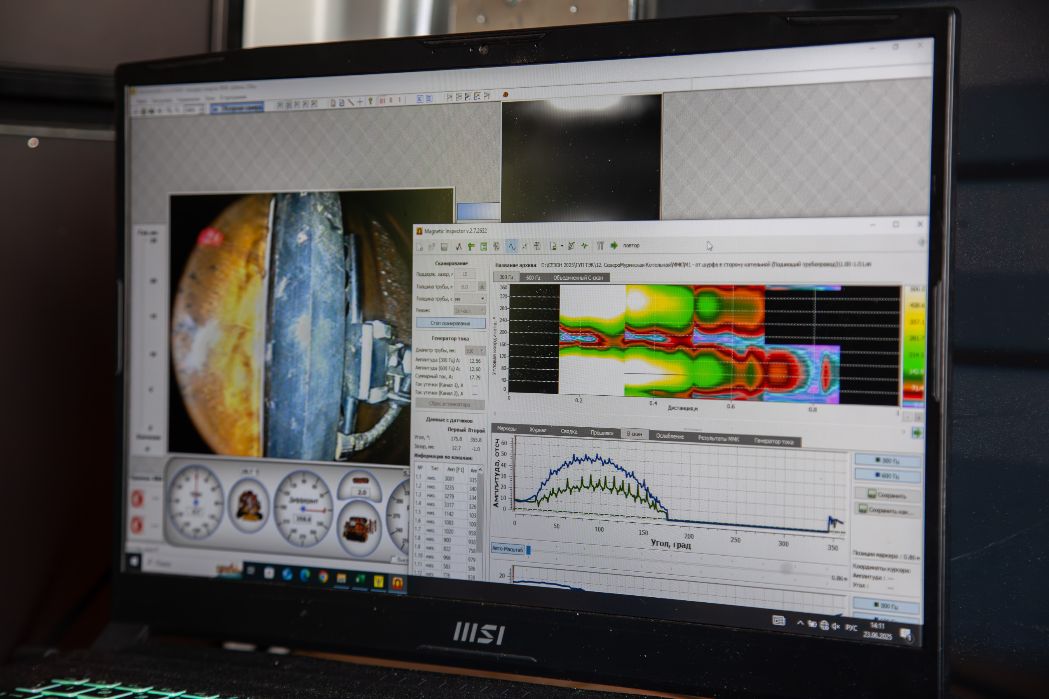Click the blue 'П' icon in back window toolbar
This screenshot has height=699, width=1049.
[x=429, y=99]
